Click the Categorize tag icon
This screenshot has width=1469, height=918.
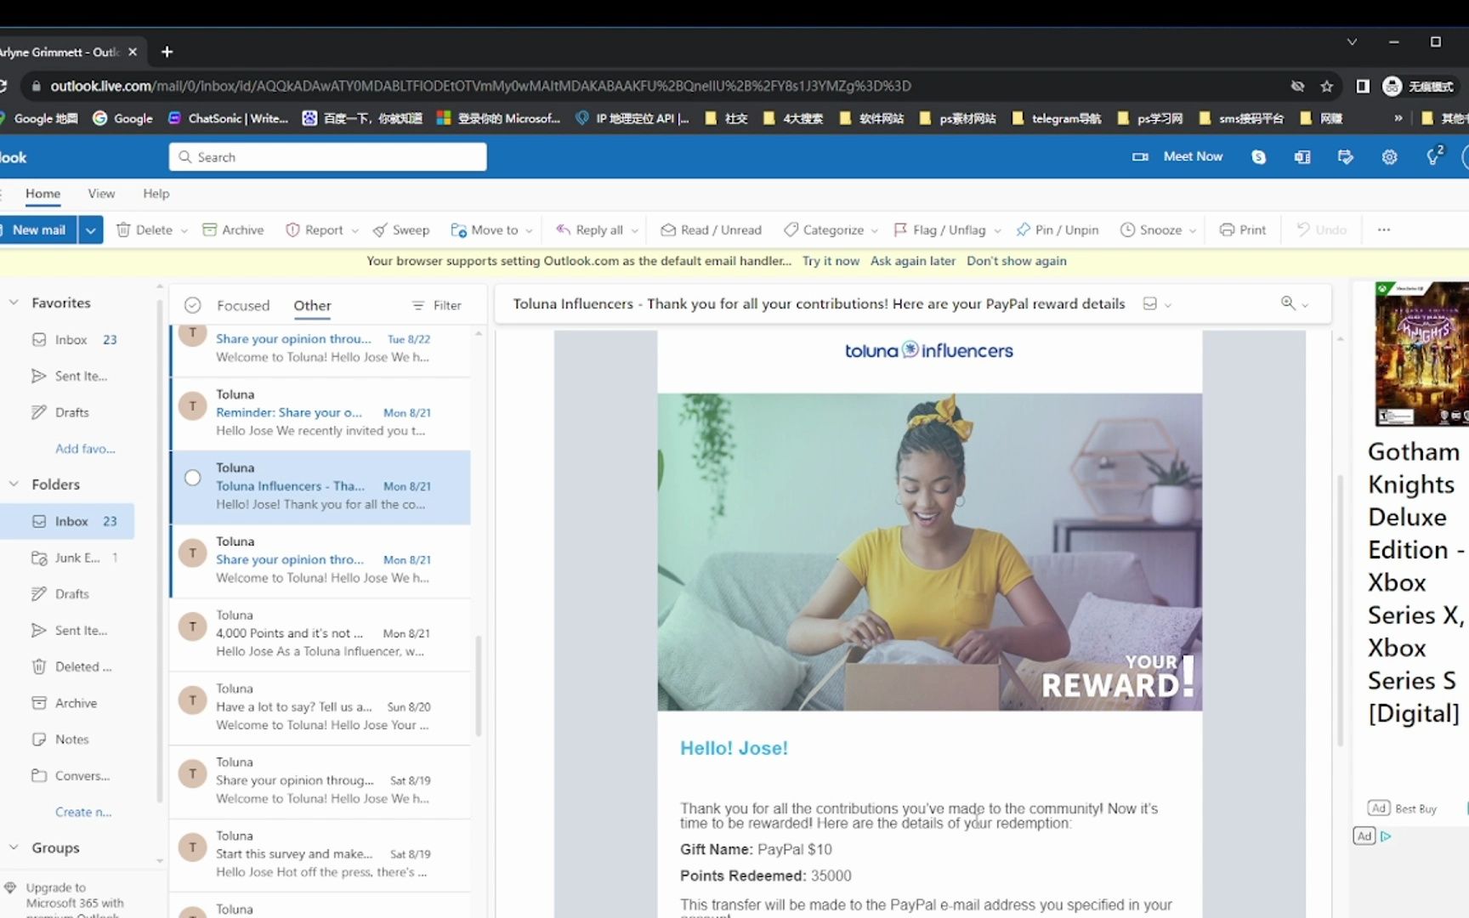click(791, 229)
